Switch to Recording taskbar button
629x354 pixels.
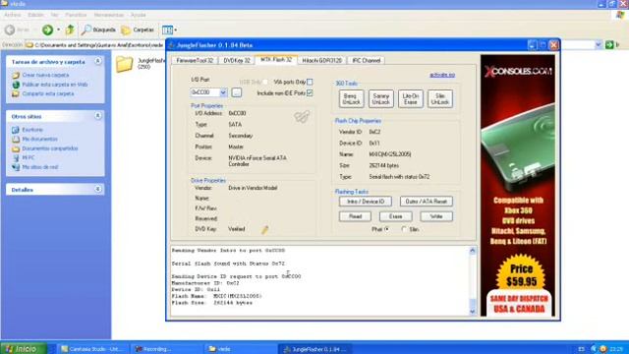click(165, 349)
